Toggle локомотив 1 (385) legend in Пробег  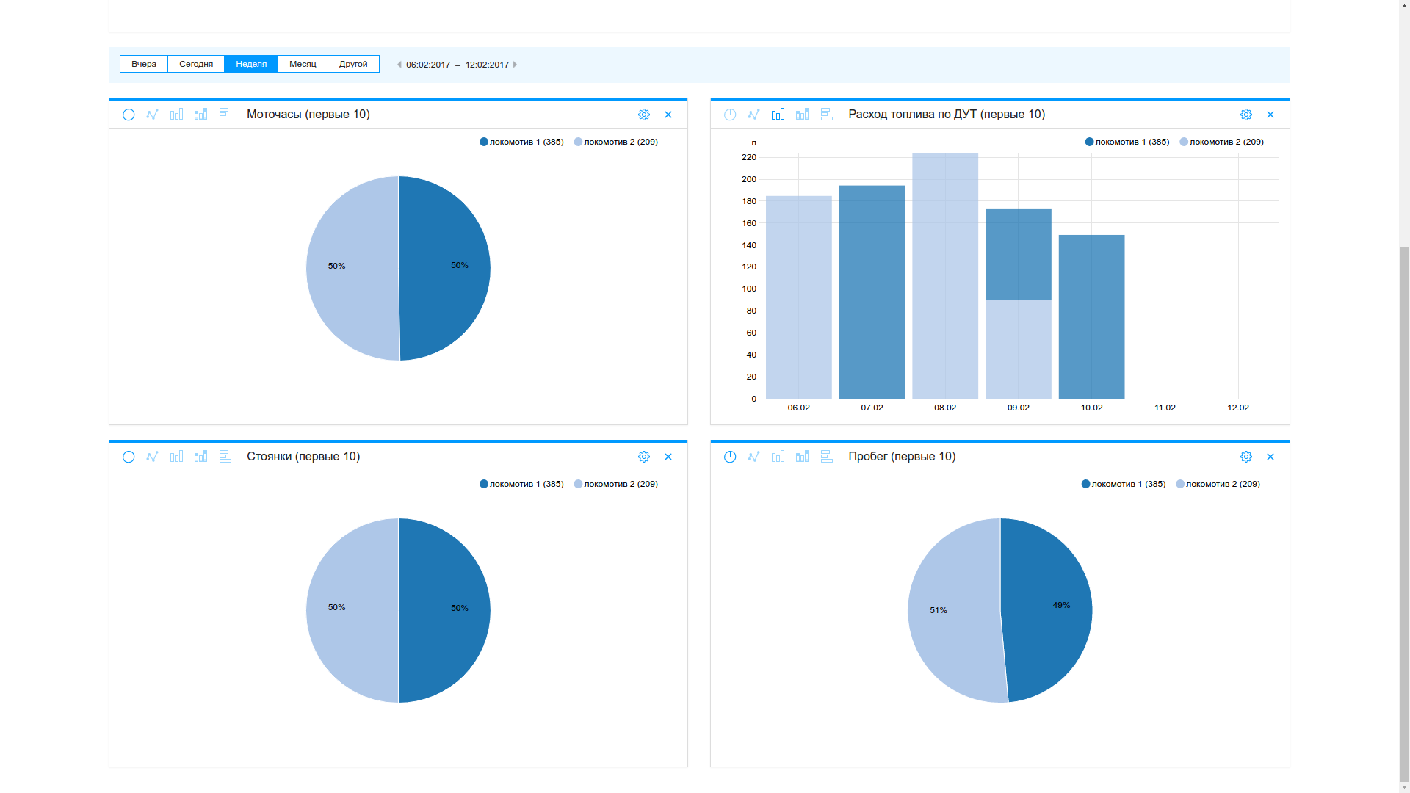coord(1124,484)
